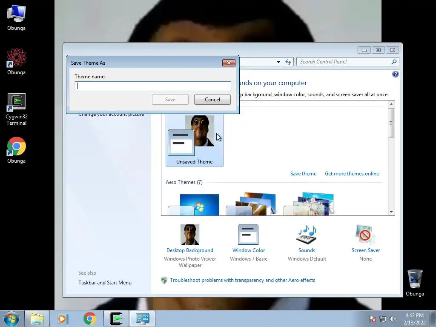436x327 pixels.
Task: Switch to Cygwin terminal taskbar button
Action: pos(116,318)
